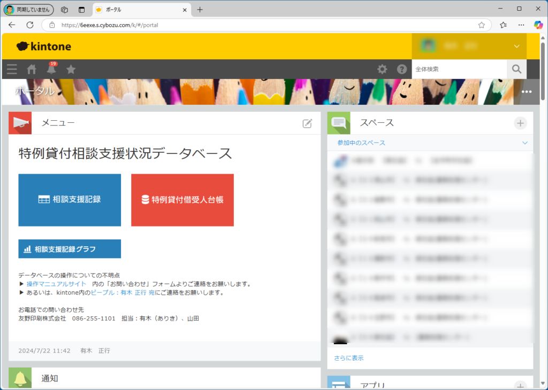
Task: Open the 相談支援記録 app tile
Action: point(70,200)
